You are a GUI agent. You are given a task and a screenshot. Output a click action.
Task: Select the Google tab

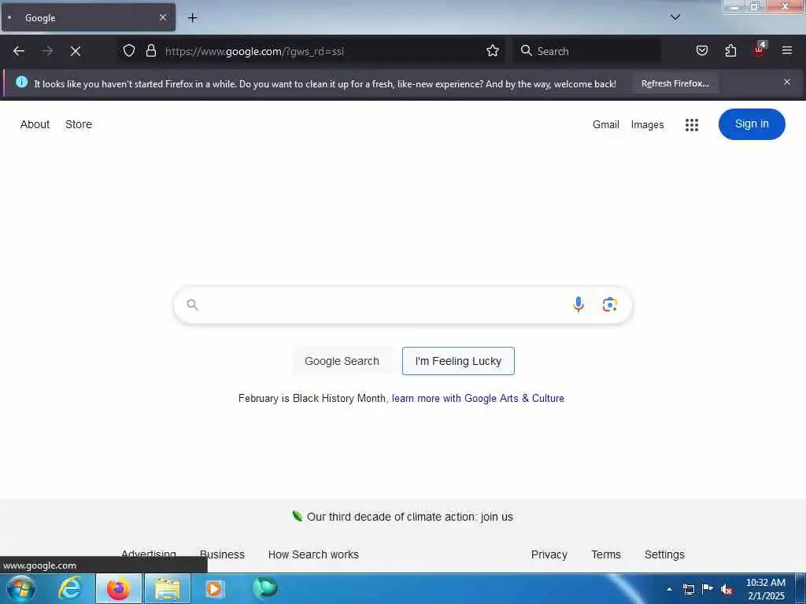[88, 17]
